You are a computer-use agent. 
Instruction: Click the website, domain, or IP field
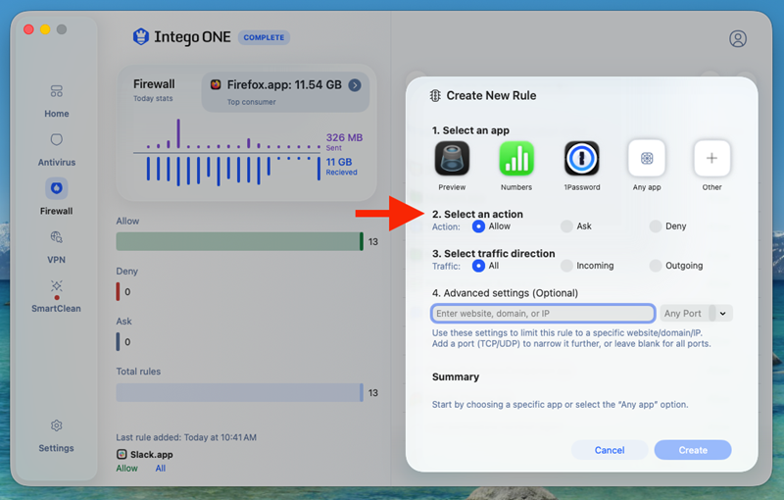[x=543, y=314]
